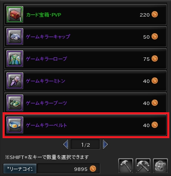
Task: Select the highlighted ゲームキラーベルト row
Action: [x=85, y=125]
